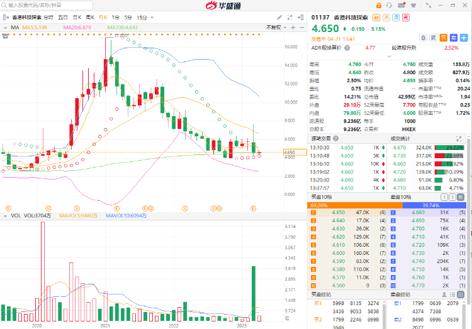The image size is (472, 329).
Task: Select 10-level order book depth
Action: tap(461, 197)
